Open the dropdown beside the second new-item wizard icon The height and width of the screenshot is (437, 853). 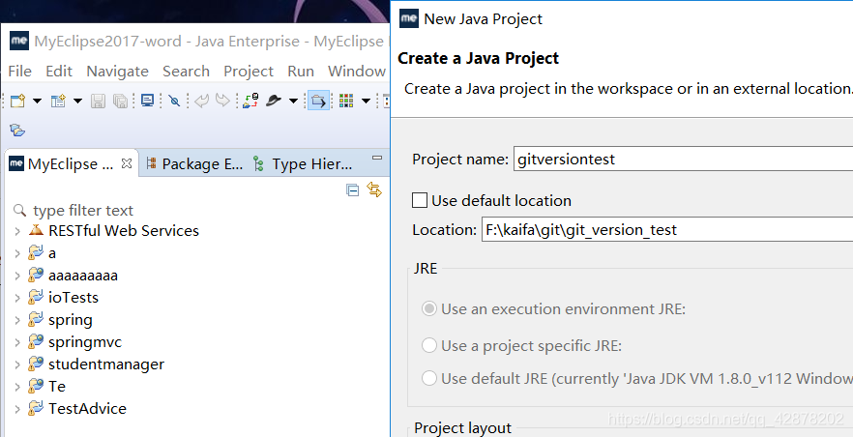coord(77,101)
